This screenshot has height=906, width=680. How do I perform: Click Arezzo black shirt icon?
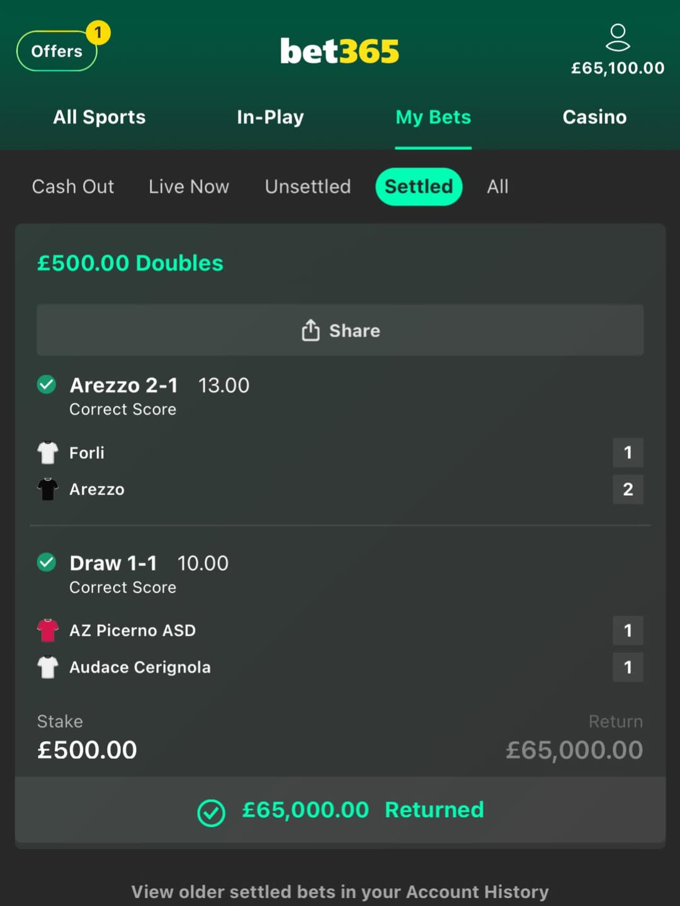click(48, 489)
